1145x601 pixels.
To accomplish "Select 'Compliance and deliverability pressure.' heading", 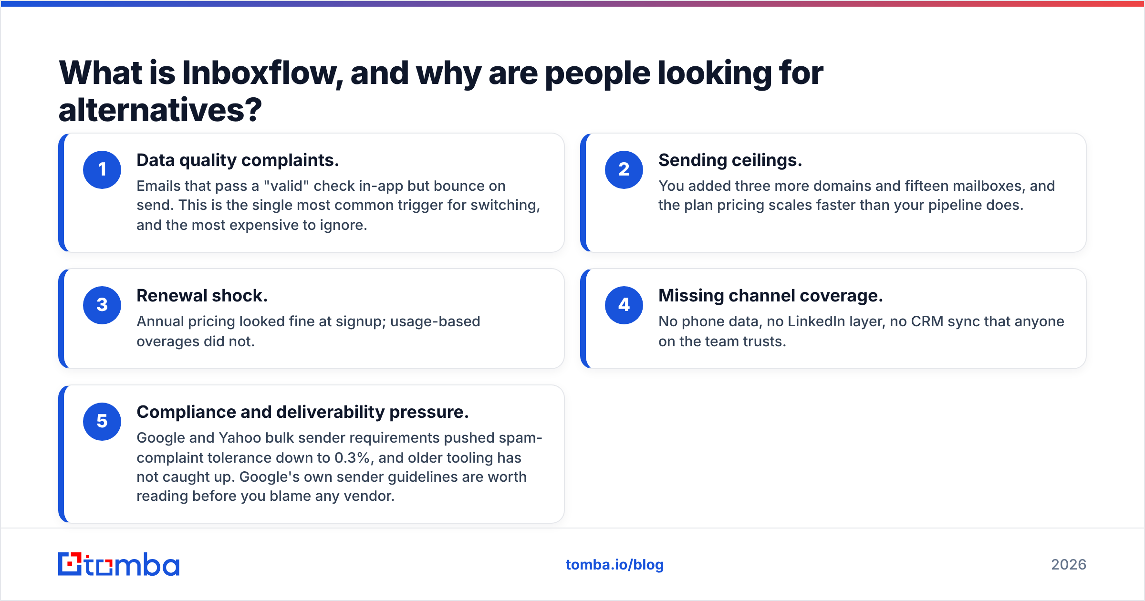I will [x=303, y=413].
